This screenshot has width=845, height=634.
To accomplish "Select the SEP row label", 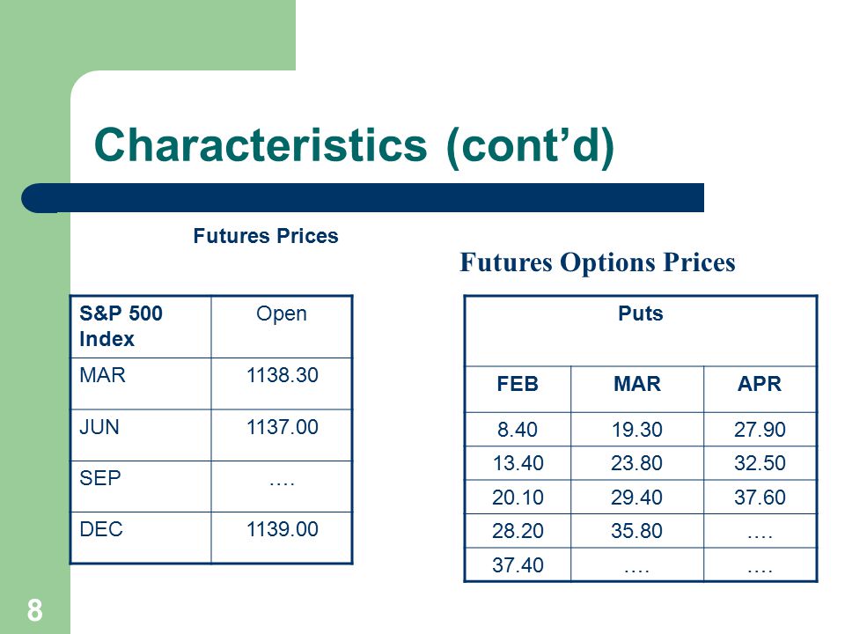I will pos(100,477).
